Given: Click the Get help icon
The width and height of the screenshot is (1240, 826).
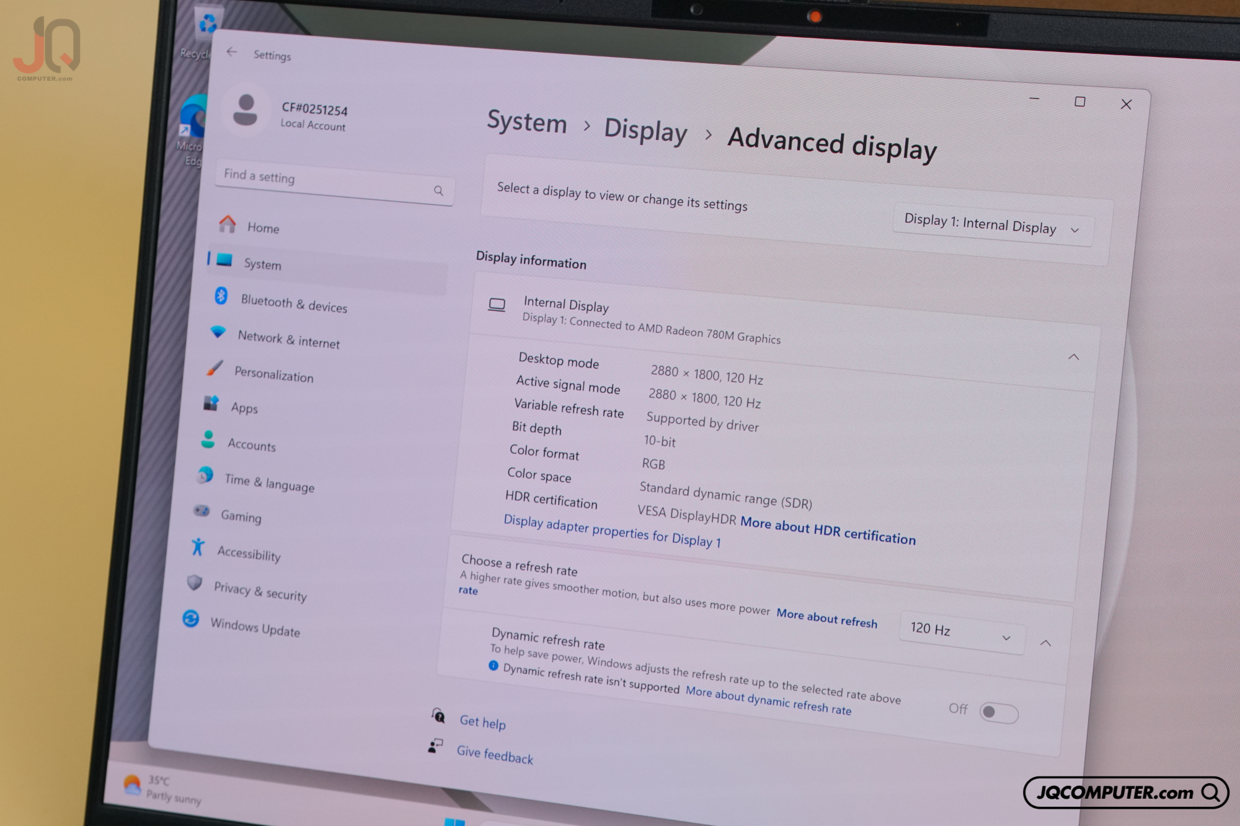Looking at the screenshot, I should pyautogui.click(x=438, y=716).
